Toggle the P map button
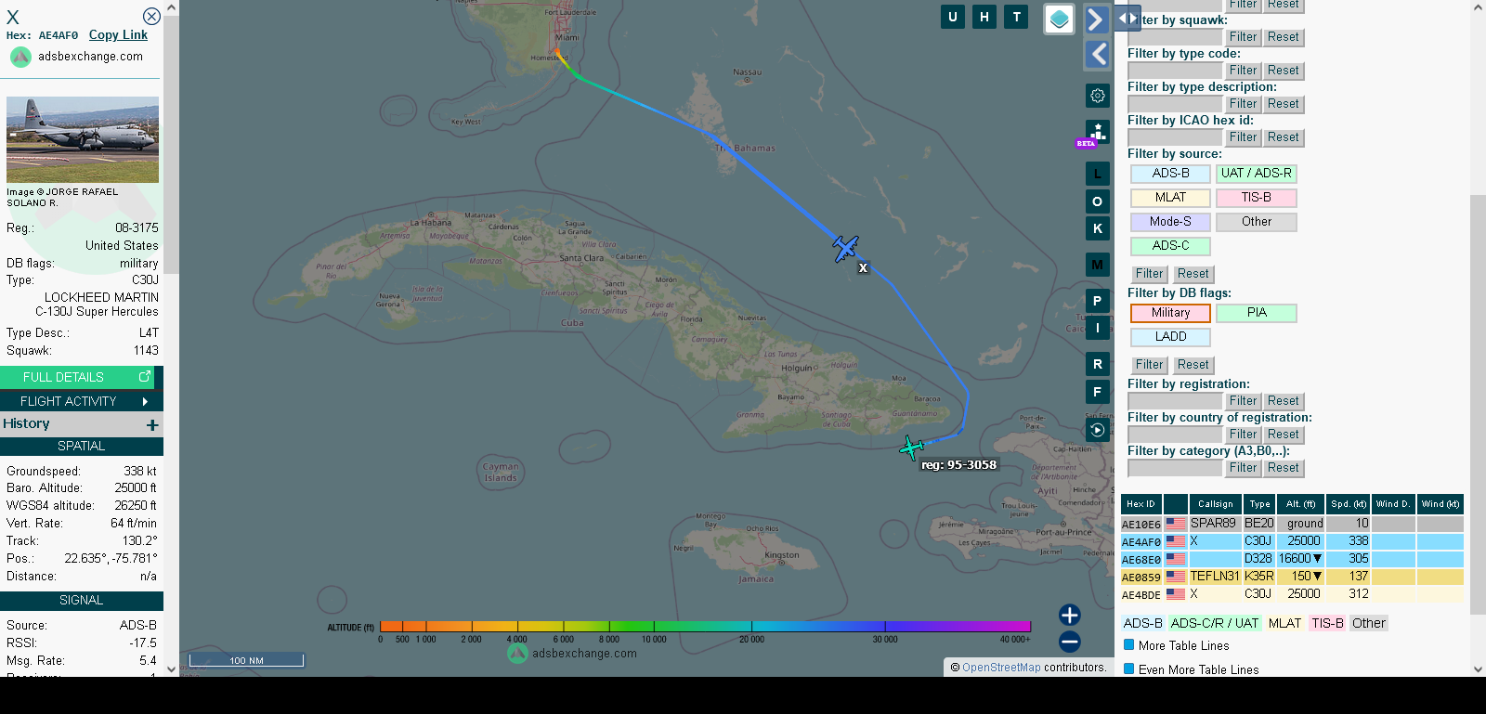This screenshot has height=714, width=1486. point(1098,301)
